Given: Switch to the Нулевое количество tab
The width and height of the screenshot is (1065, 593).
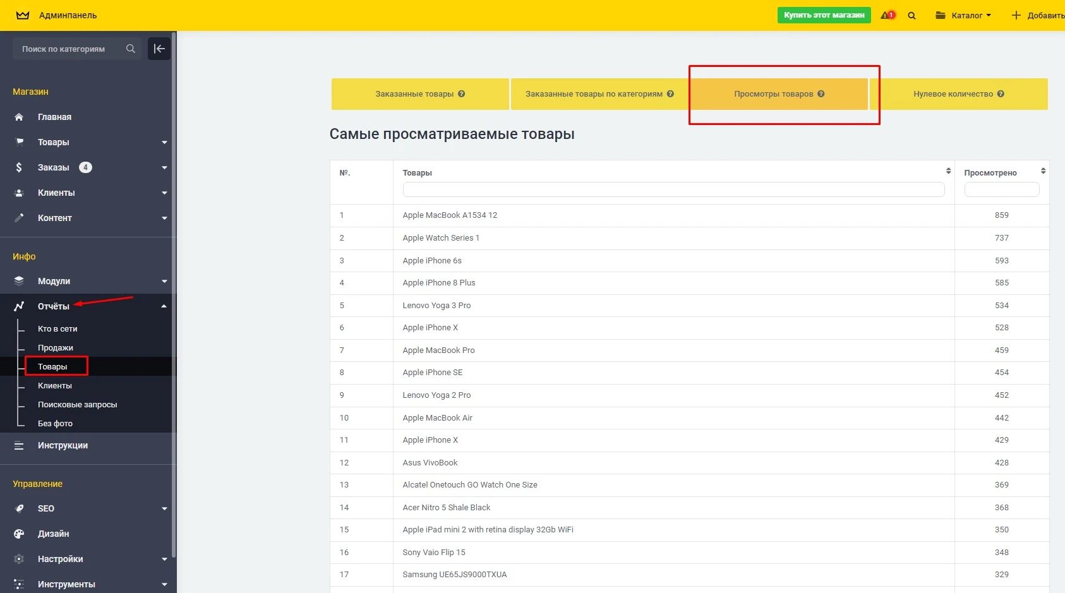Looking at the screenshot, I should click(961, 93).
